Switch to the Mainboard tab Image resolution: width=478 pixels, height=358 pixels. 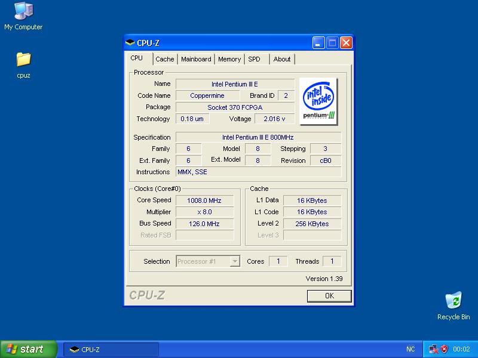point(196,59)
